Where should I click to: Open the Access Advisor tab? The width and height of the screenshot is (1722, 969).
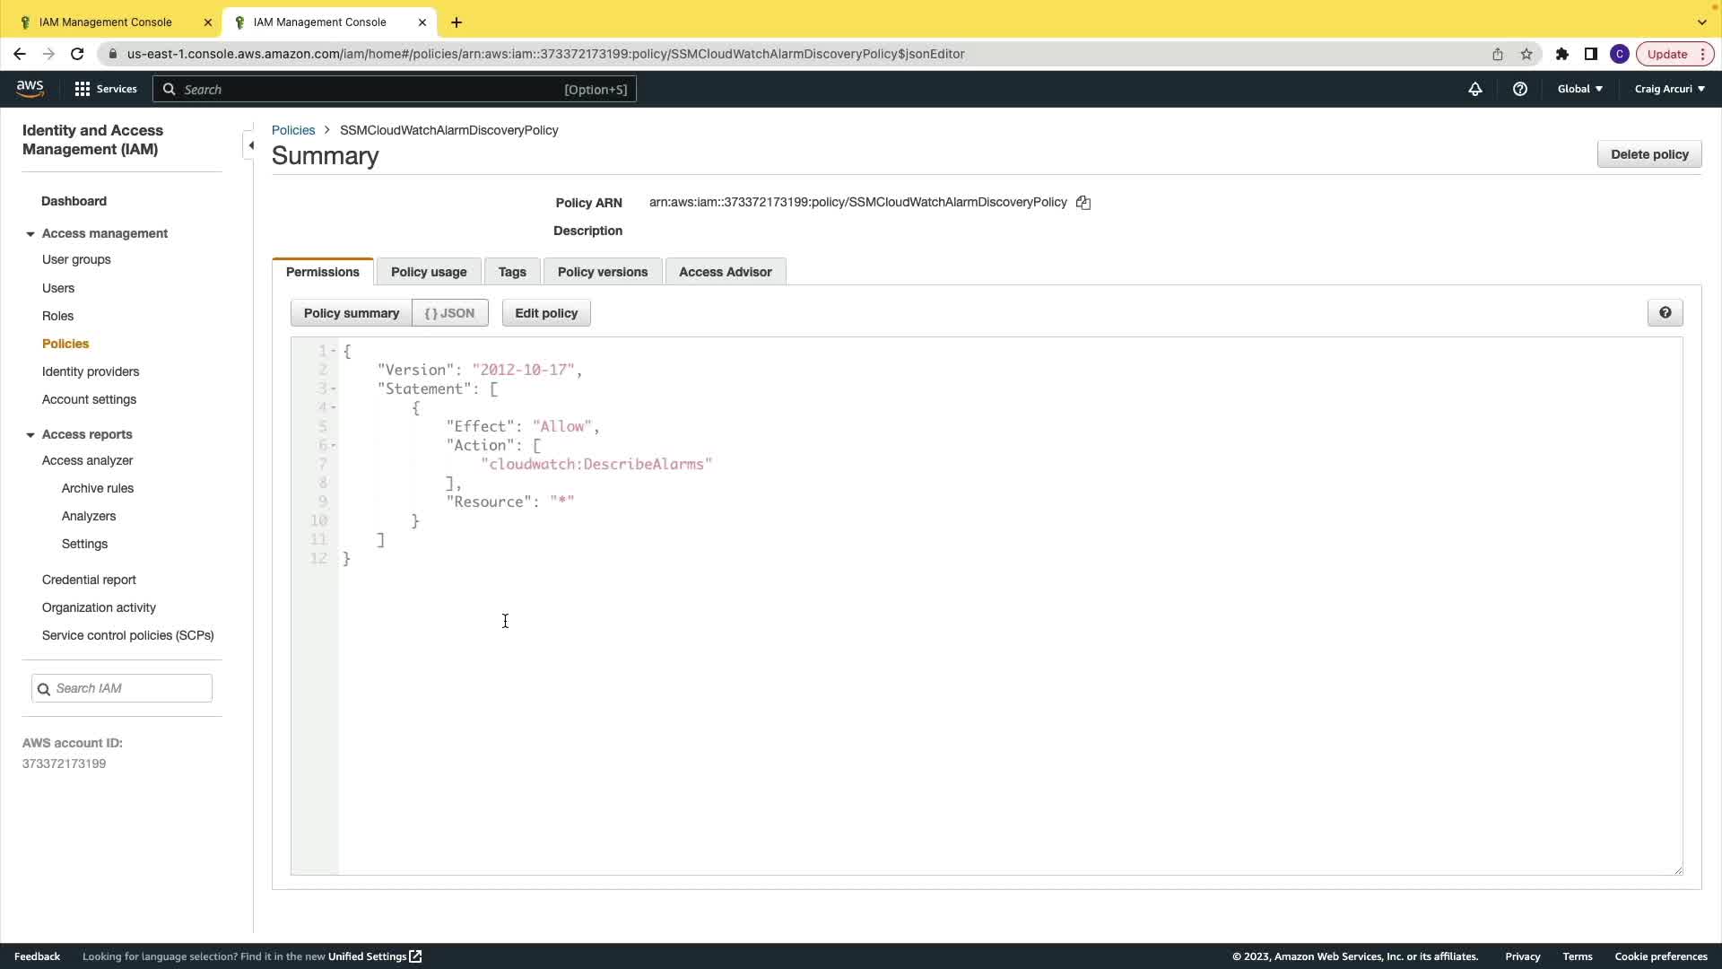725,272
